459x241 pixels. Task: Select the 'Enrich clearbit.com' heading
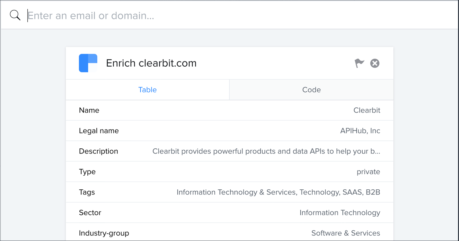point(151,63)
